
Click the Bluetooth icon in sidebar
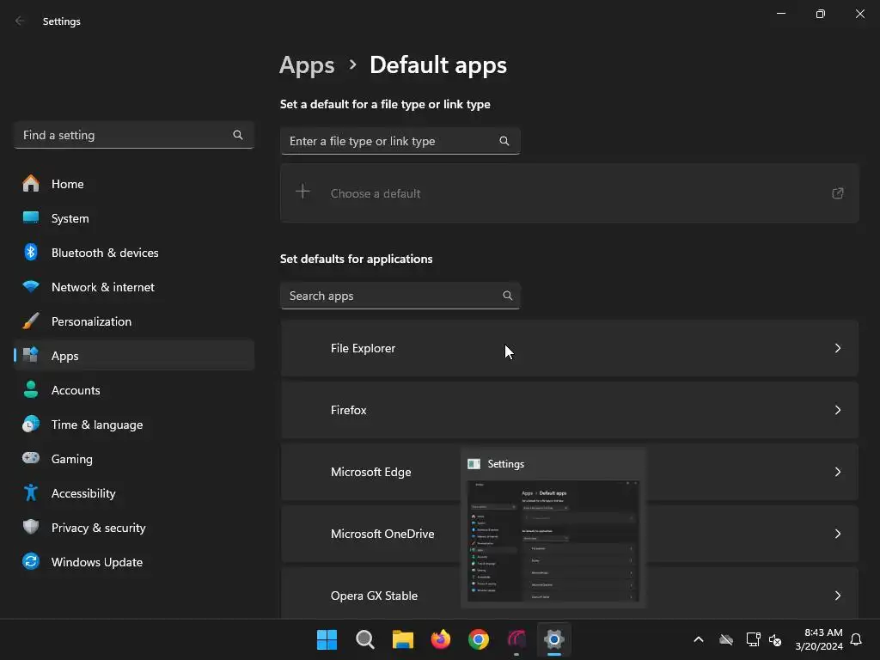pyautogui.click(x=31, y=252)
